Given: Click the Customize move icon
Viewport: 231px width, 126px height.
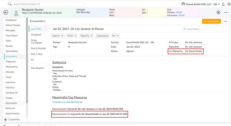Looking at the screenshot, I should (5, 119).
